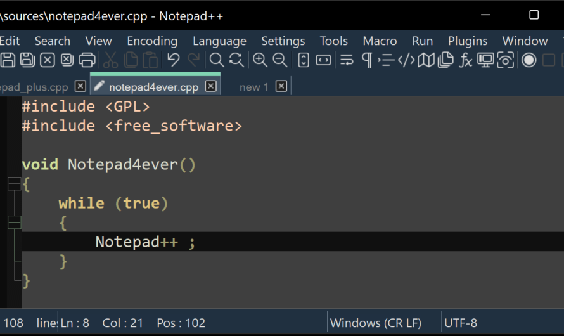Image resolution: width=564 pixels, height=336 pixels.
Task: Close the new 1 tab
Action: point(281,86)
